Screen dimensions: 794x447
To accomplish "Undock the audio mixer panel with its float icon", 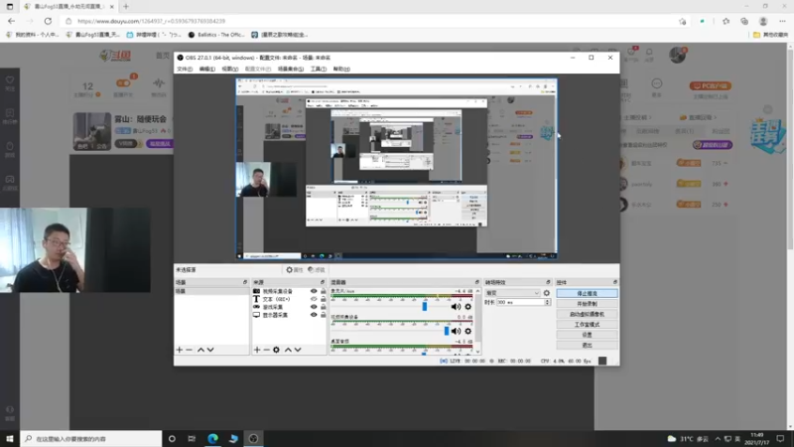I will point(477,282).
